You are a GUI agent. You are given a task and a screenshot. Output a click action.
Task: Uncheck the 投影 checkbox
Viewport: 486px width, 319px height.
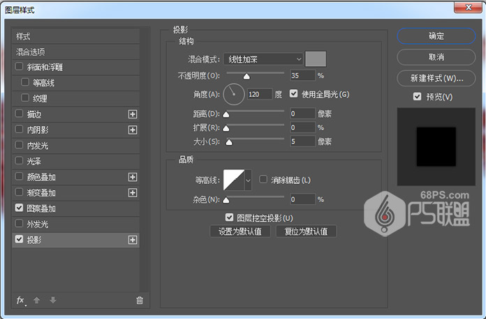[x=20, y=240]
